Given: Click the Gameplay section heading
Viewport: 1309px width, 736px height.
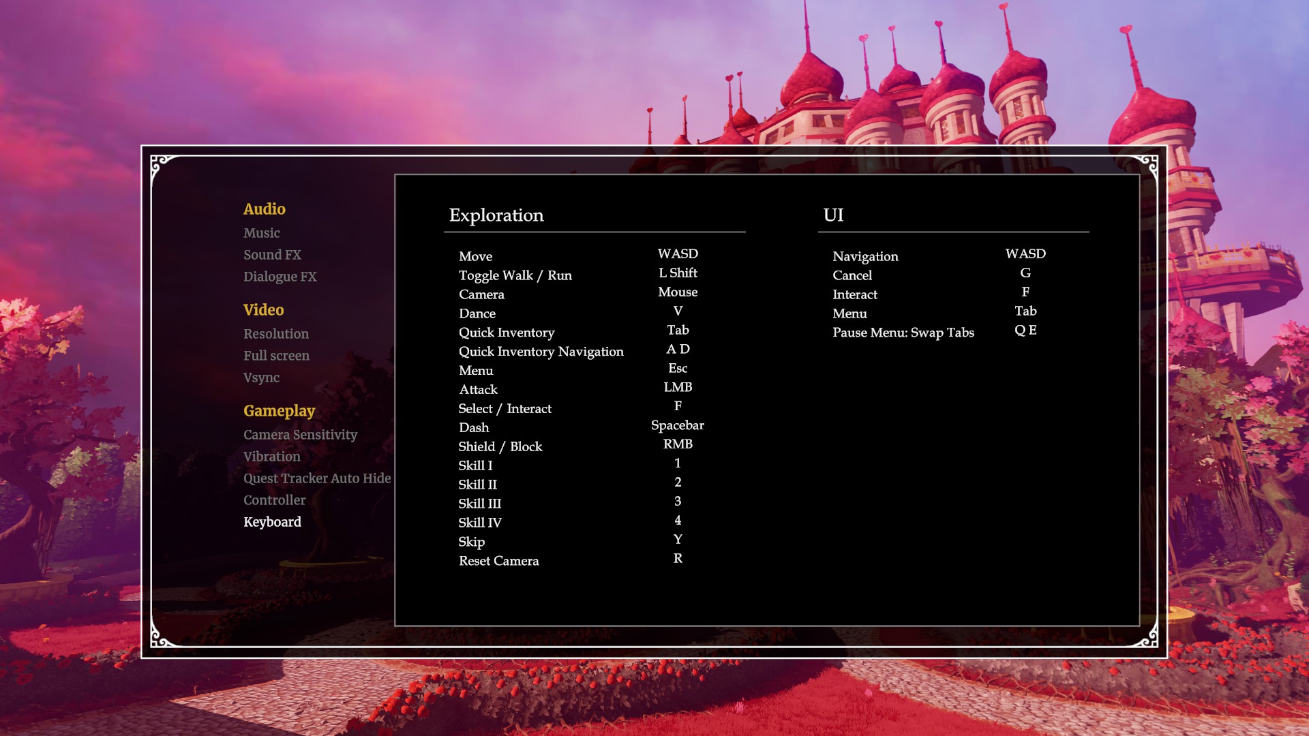Looking at the screenshot, I should (279, 411).
